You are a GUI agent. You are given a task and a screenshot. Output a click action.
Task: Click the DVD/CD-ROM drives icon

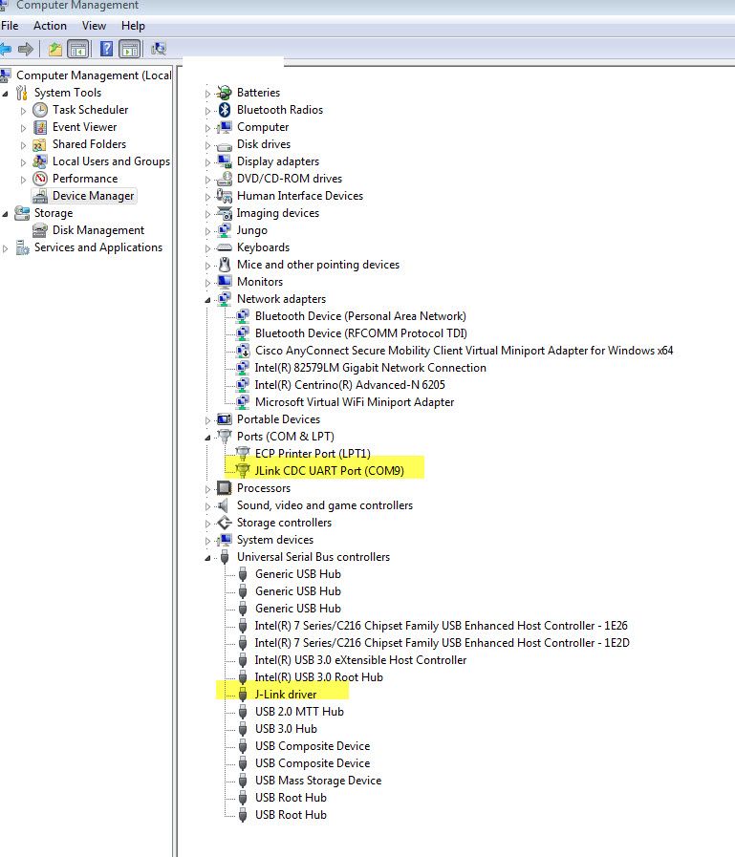(x=225, y=179)
